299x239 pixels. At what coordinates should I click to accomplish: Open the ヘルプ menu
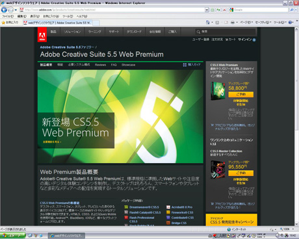point(82,16)
